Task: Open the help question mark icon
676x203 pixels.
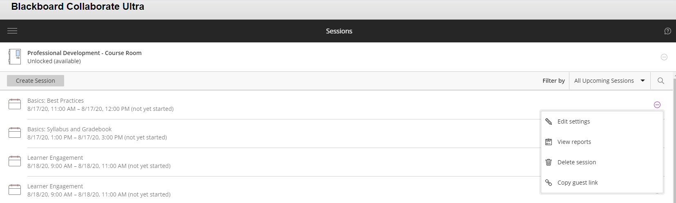Action: [667, 31]
